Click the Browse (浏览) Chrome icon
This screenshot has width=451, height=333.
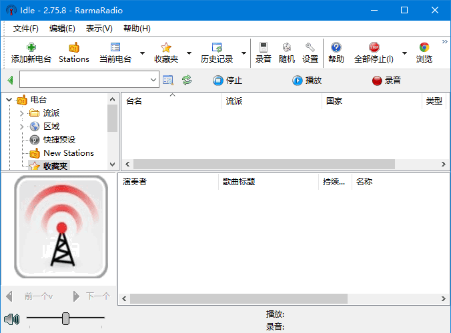pos(424,47)
